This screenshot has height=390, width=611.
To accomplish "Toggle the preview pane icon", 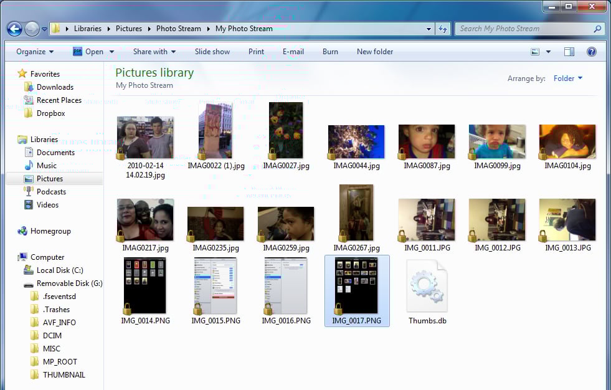I will click(x=569, y=52).
